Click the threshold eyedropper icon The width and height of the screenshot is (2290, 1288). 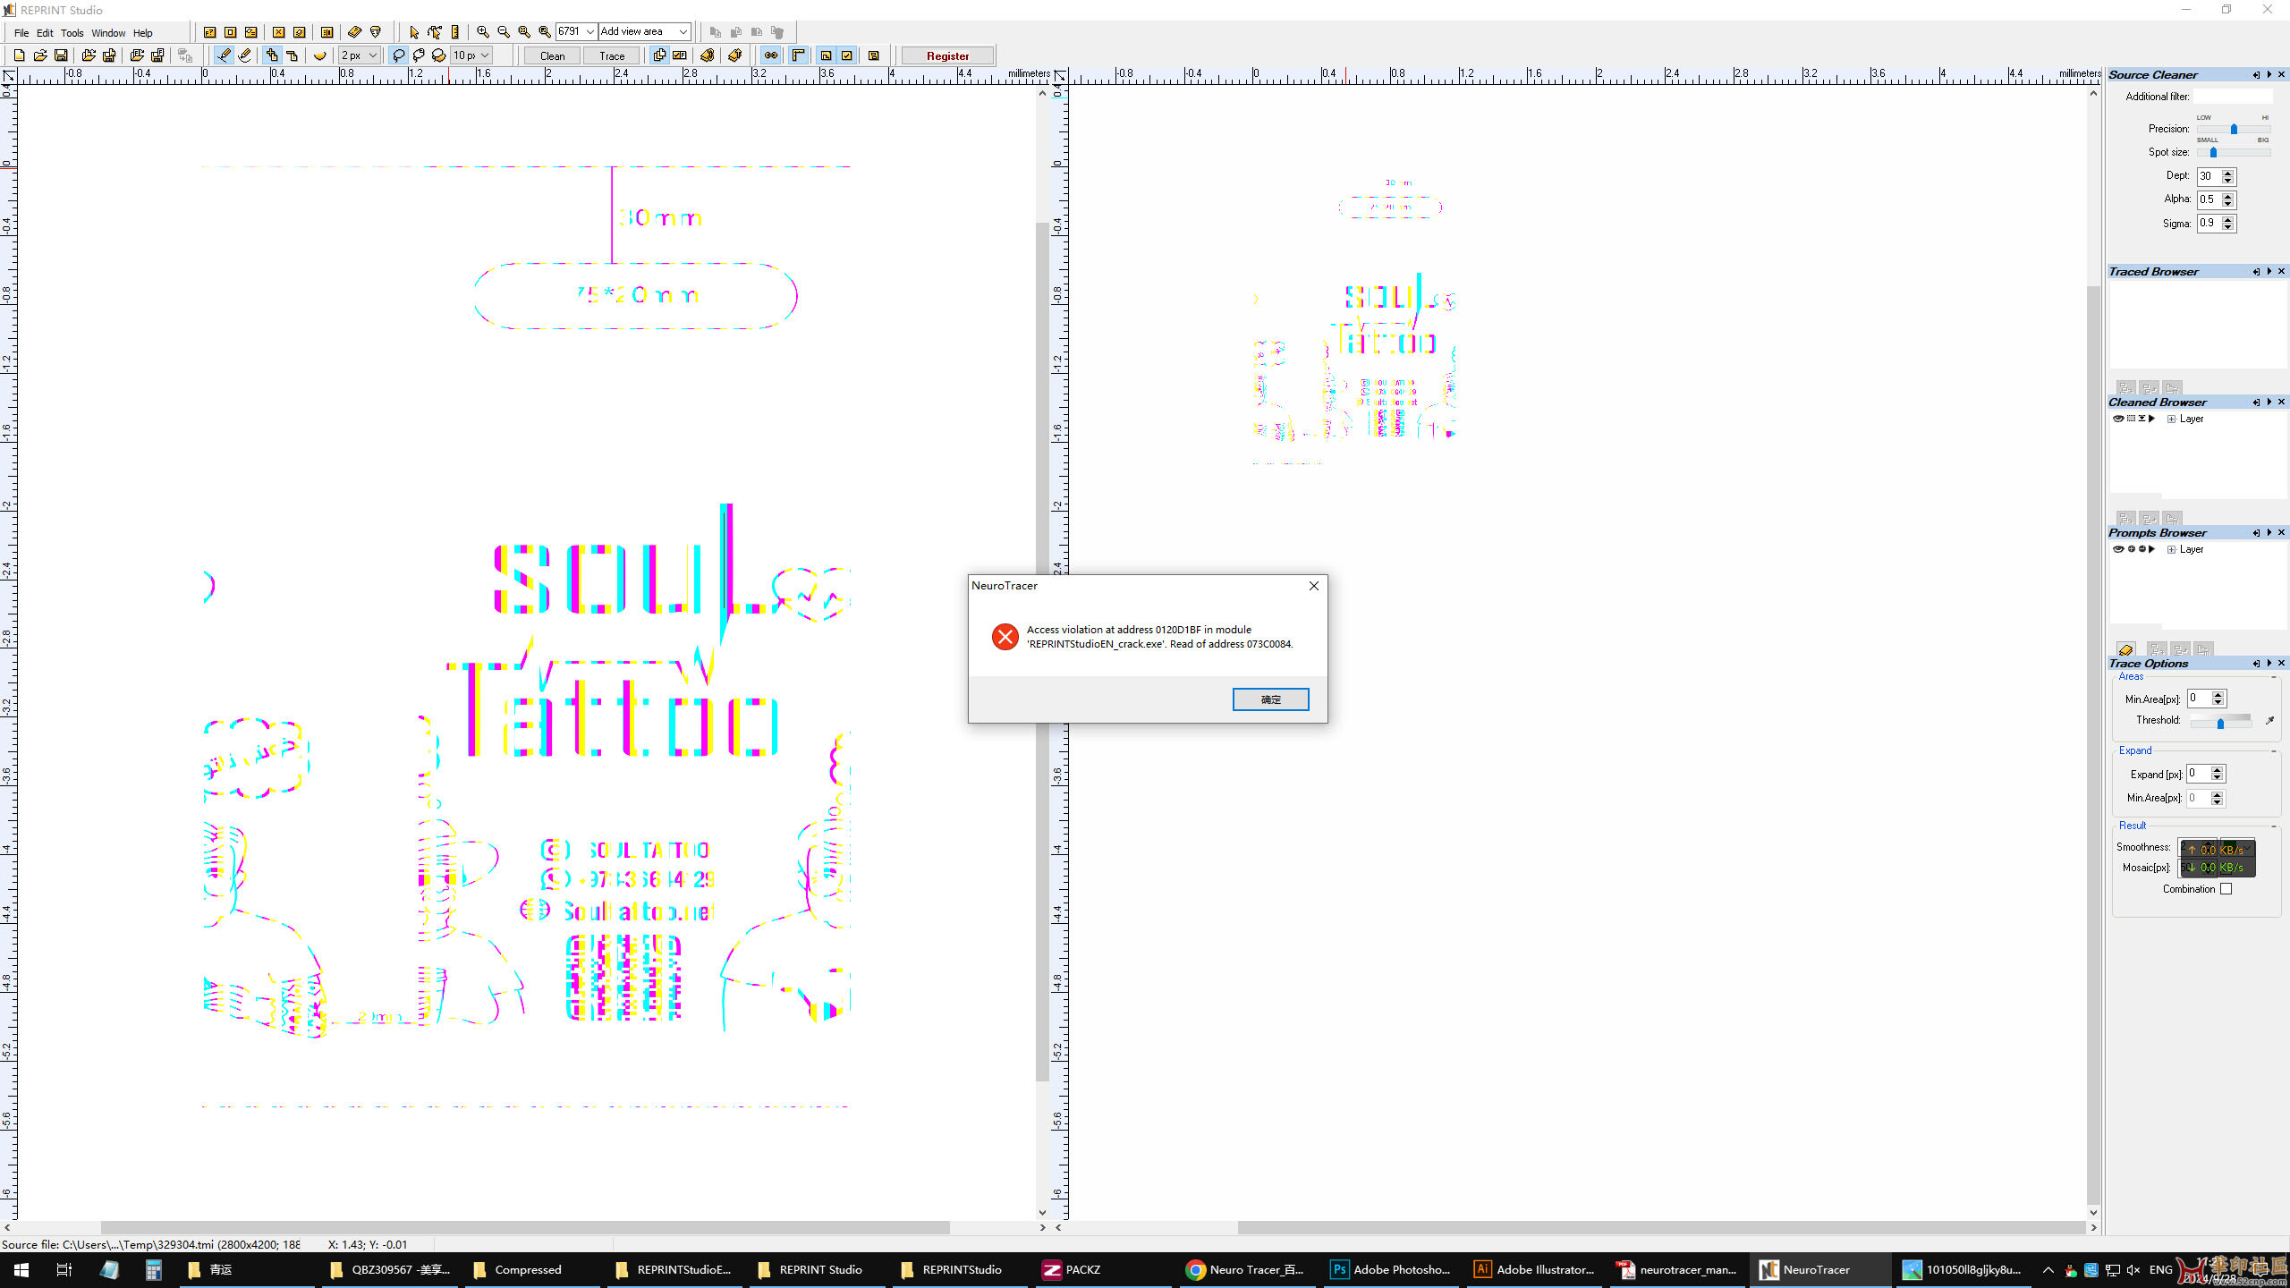[2269, 721]
